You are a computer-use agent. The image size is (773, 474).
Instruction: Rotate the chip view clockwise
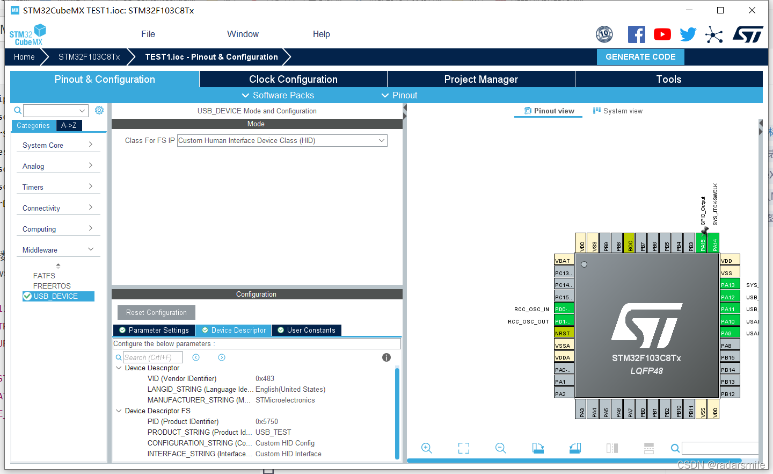[x=538, y=448]
